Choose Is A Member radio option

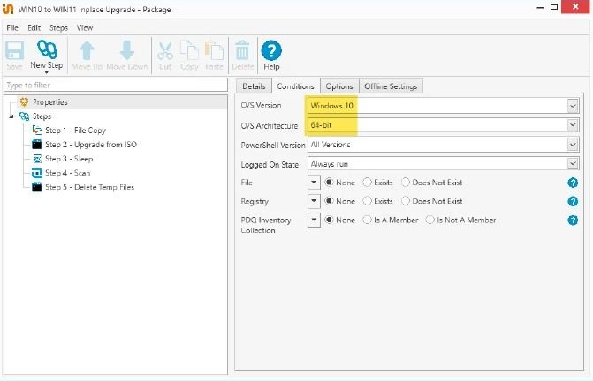[x=391, y=220]
